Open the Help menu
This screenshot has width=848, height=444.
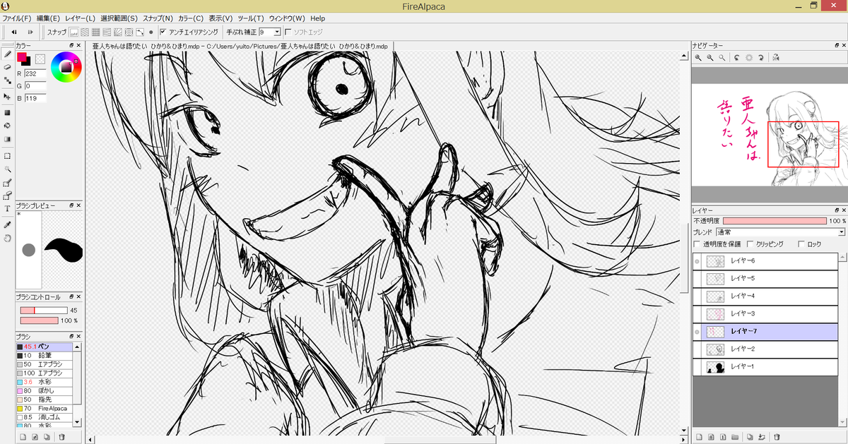pos(318,18)
